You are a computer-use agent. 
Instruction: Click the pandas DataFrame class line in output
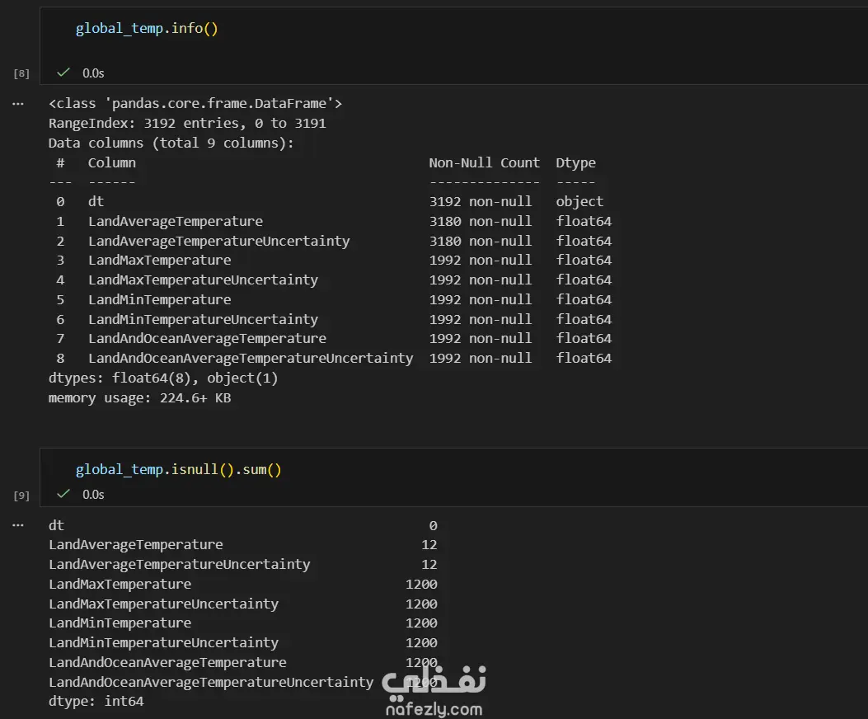tap(195, 104)
